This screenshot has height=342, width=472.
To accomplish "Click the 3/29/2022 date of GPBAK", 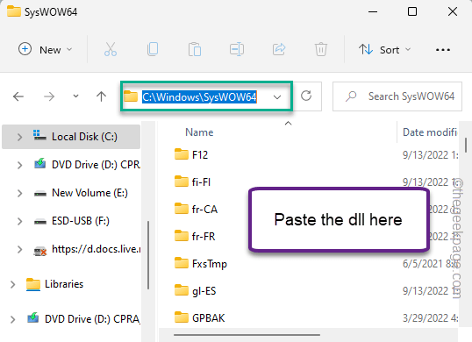I will click(x=430, y=318).
